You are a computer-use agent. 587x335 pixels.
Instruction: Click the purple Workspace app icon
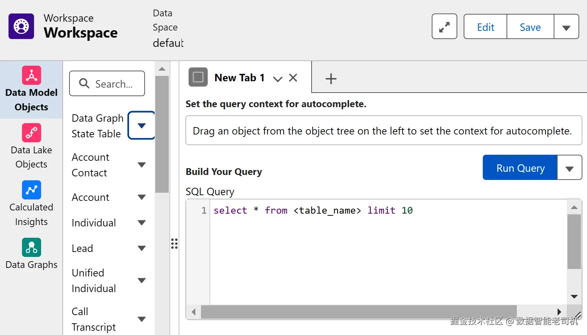click(21, 26)
